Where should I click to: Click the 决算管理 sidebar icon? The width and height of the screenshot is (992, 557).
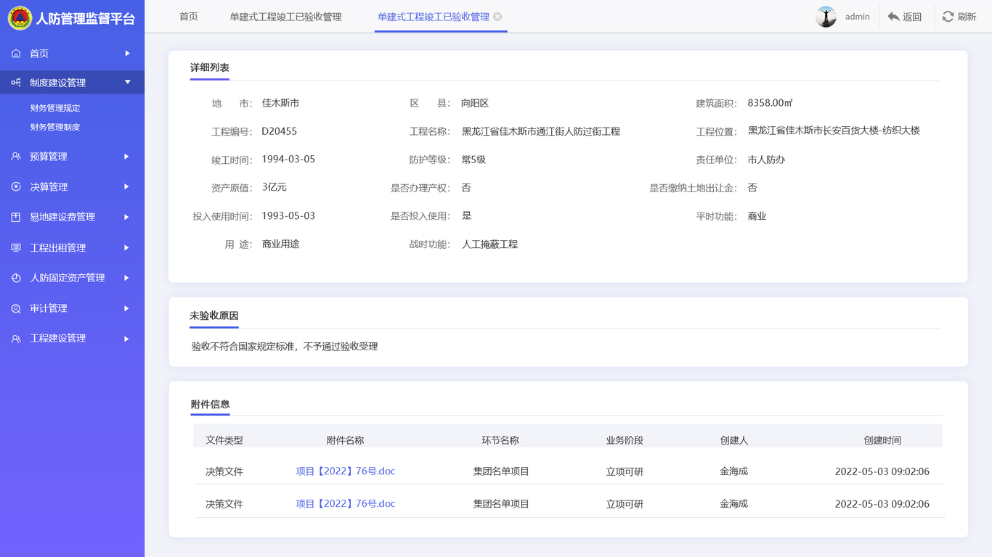coord(16,187)
